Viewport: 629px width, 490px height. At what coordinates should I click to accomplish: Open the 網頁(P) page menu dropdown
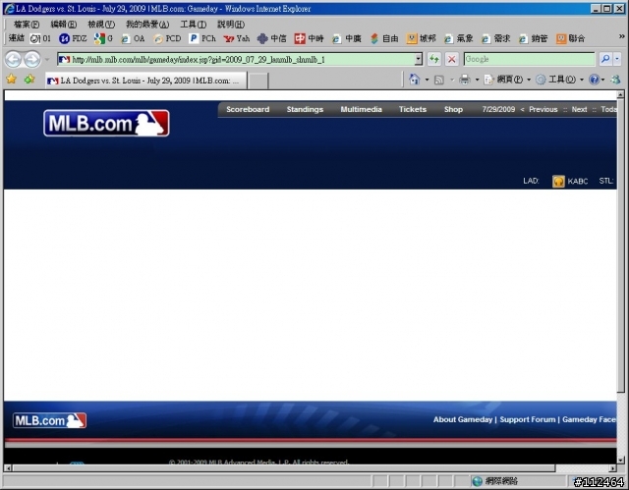tap(507, 80)
